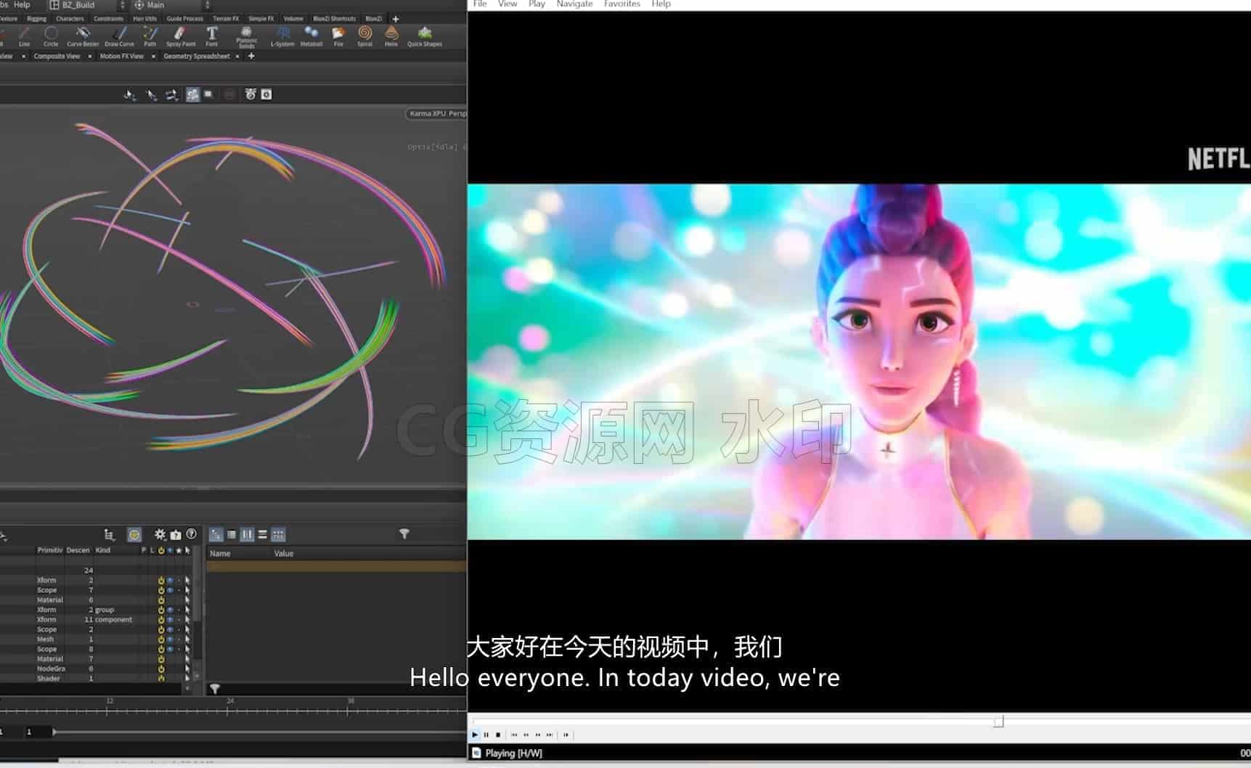Click the media player Play button
This screenshot has width=1251, height=768.
click(475, 735)
